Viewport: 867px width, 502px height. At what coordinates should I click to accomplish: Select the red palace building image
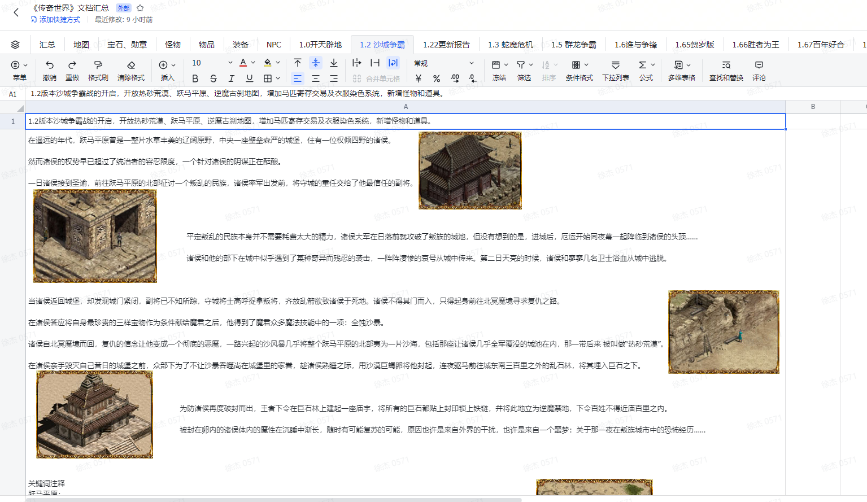click(x=470, y=171)
